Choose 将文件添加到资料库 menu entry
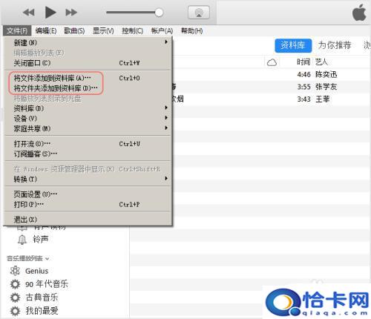Screen dimensions: 371x319 point(52,78)
